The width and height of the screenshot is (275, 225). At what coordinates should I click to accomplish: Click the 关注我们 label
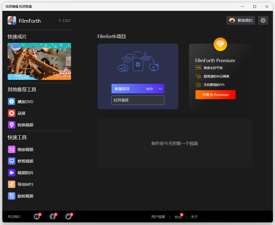click(x=14, y=217)
